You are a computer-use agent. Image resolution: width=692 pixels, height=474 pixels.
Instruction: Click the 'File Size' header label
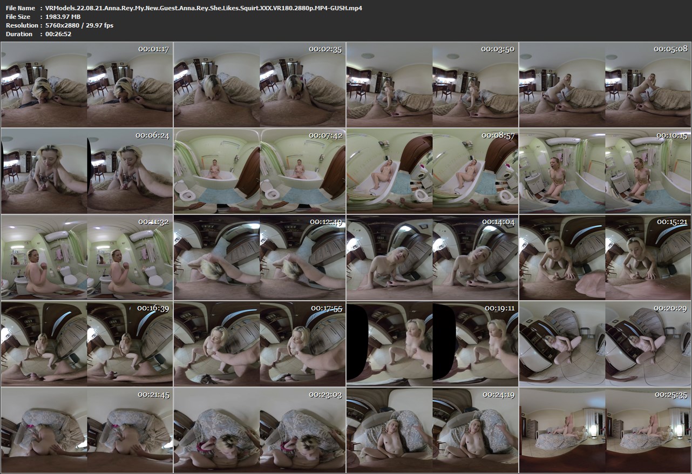18,17
